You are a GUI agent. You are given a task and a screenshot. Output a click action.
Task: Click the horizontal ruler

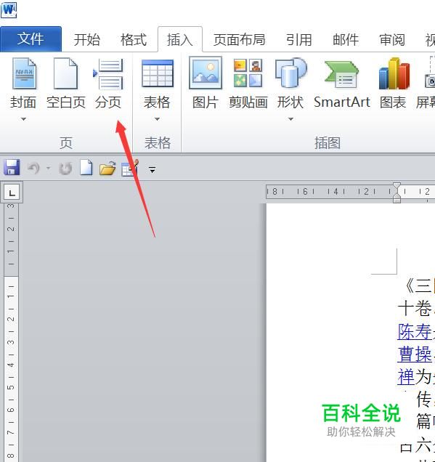click(x=350, y=192)
